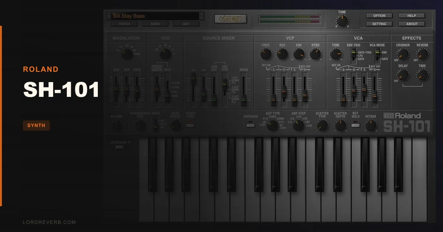Enable the KEY HOLD button

click(x=356, y=125)
